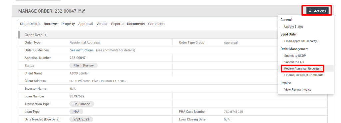Switch to the Appraisal tab

(x=86, y=24)
